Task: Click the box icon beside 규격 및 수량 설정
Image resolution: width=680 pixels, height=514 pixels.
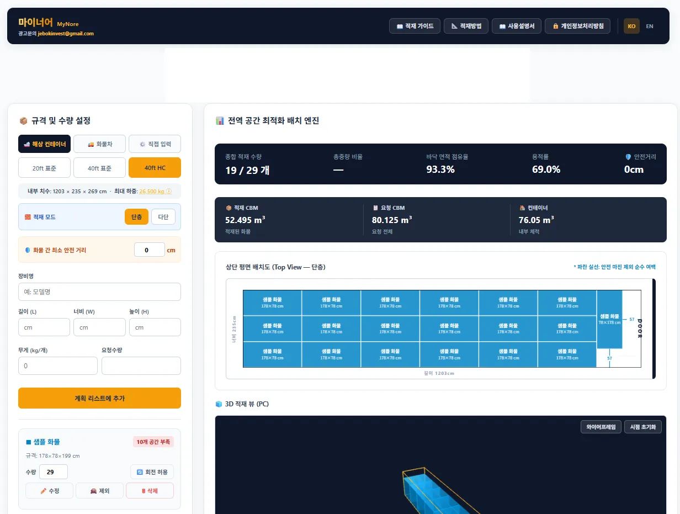Action: [23, 120]
